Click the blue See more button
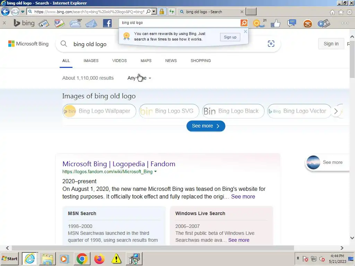 (x=206, y=126)
